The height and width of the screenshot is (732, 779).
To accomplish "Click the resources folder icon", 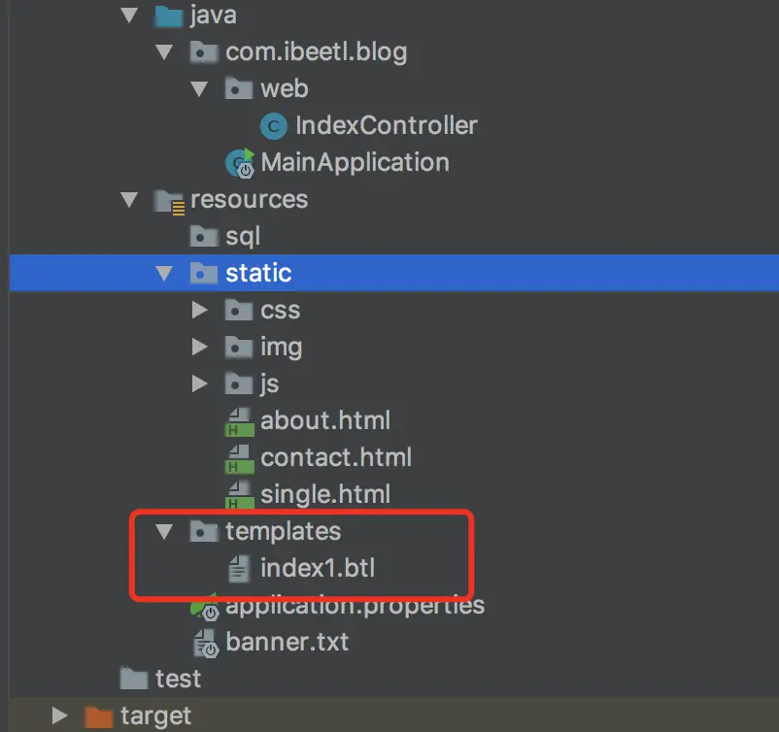I will point(170,201).
